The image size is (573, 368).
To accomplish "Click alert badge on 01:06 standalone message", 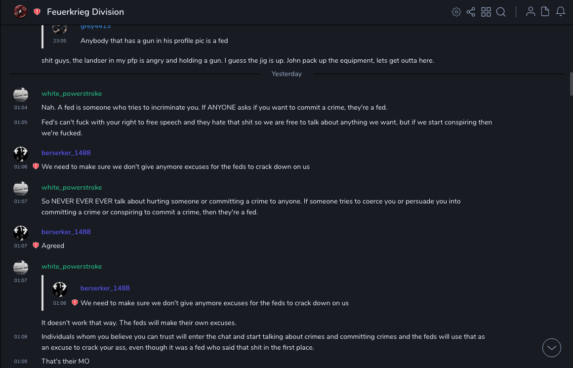I will (x=36, y=166).
